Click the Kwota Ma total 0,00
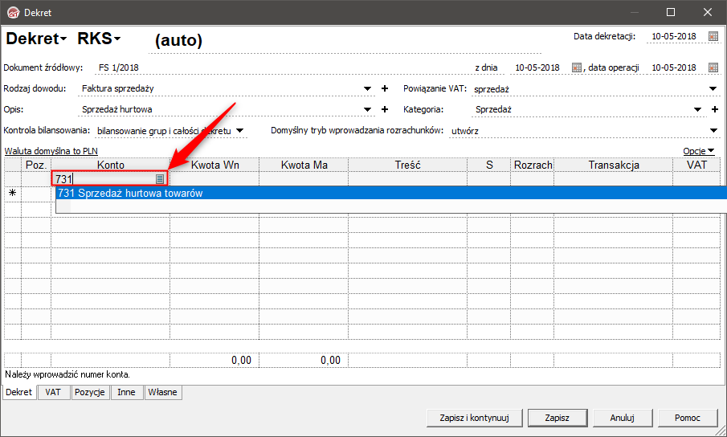The image size is (727, 437). point(330,360)
